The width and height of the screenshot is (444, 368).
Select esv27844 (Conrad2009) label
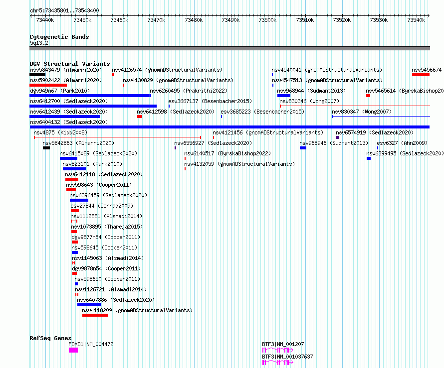click(102, 206)
